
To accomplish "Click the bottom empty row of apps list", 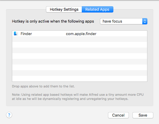I will point(80,79).
